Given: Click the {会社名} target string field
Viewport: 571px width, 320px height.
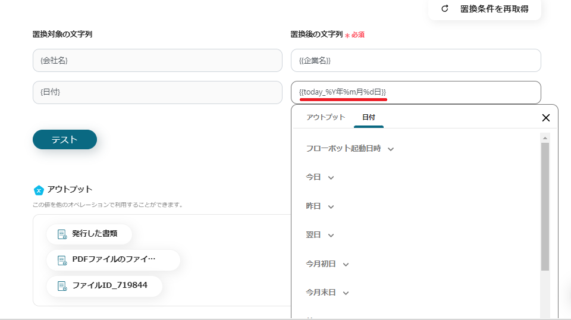Looking at the screenshot, I should (x=157, y=61).
